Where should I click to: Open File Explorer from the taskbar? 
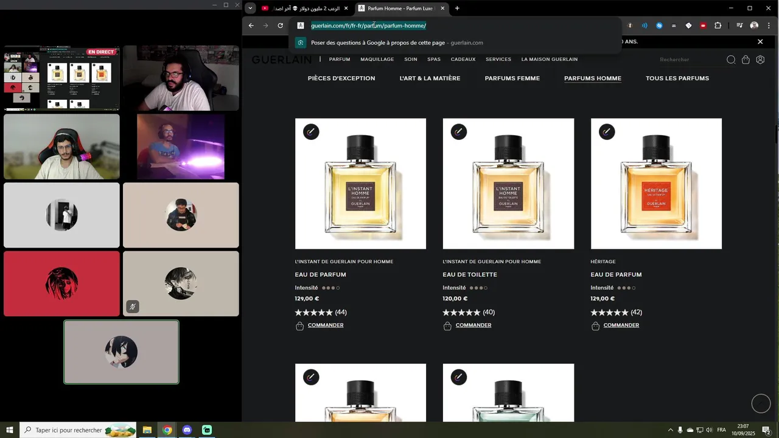147,430
